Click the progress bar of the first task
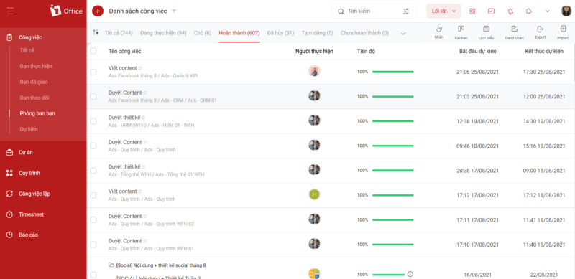575x279 pixels. [392, 72]
